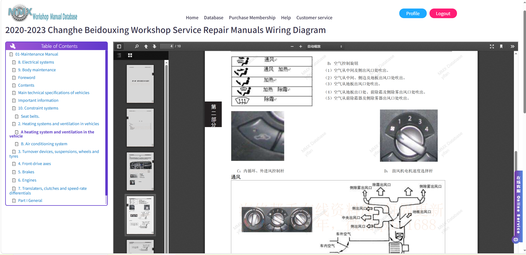Switch sidebar to thumbnails grid view
526x255 pixels.
pyautogui.click(x=130, y=55)
